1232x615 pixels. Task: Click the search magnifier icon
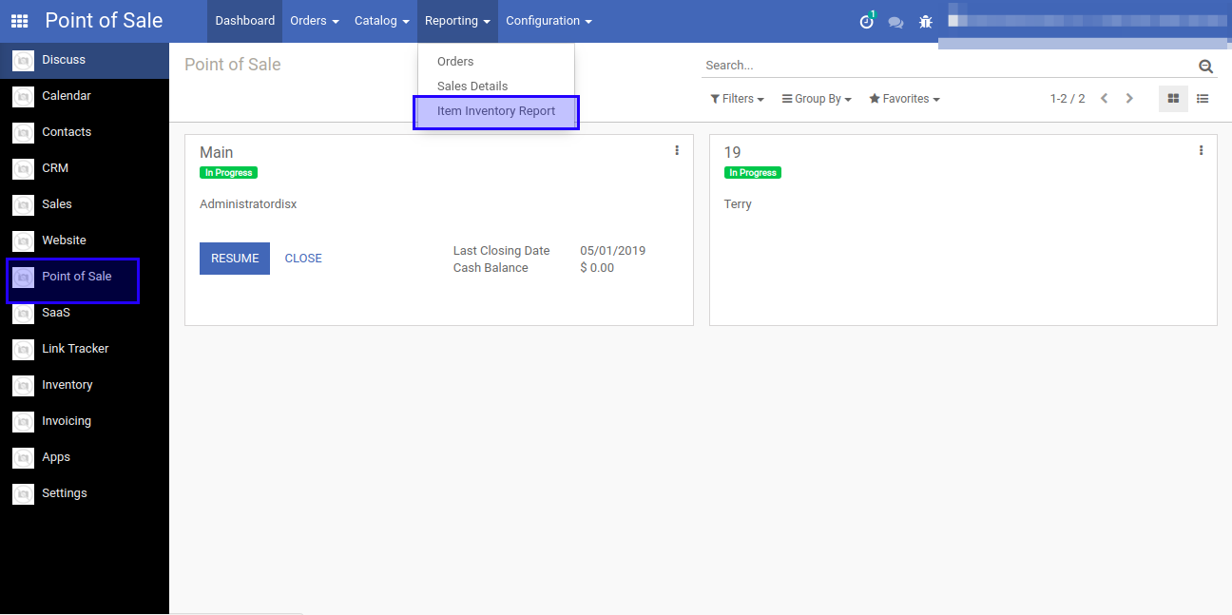coord(1205,66)
